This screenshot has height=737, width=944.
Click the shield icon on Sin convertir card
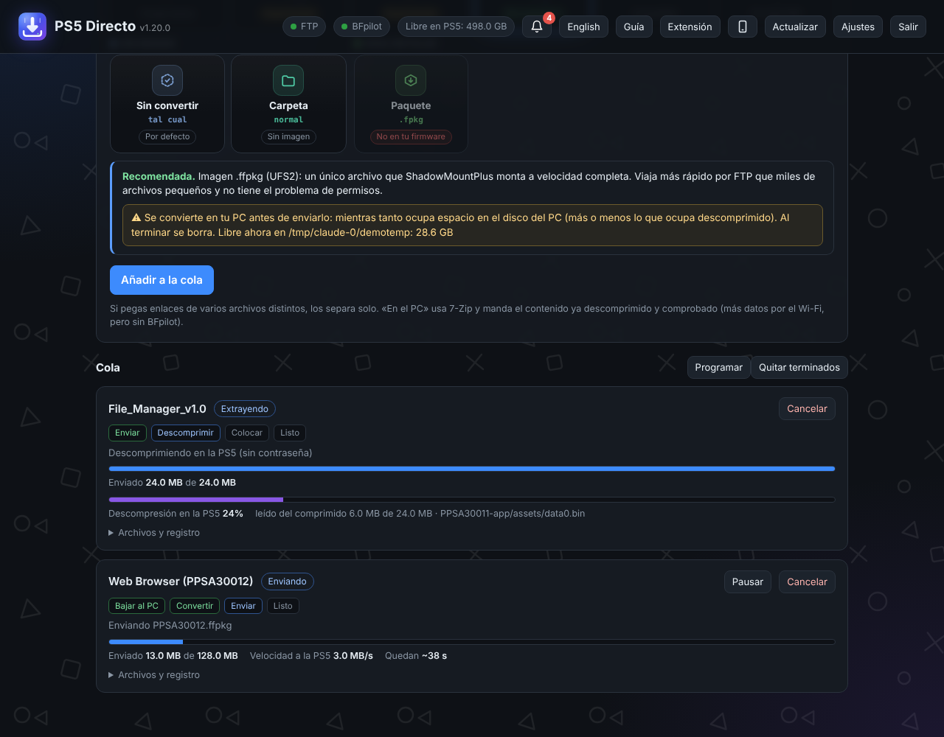[x=167, y=80]
